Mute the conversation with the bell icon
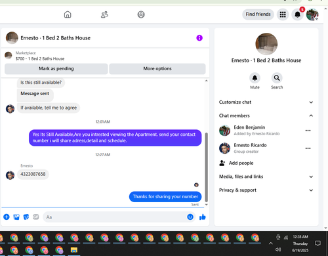Viewport: 328px width, 256px height. coord(255,78)
